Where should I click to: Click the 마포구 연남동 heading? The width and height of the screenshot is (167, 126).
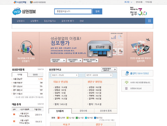tap(60, 82)
